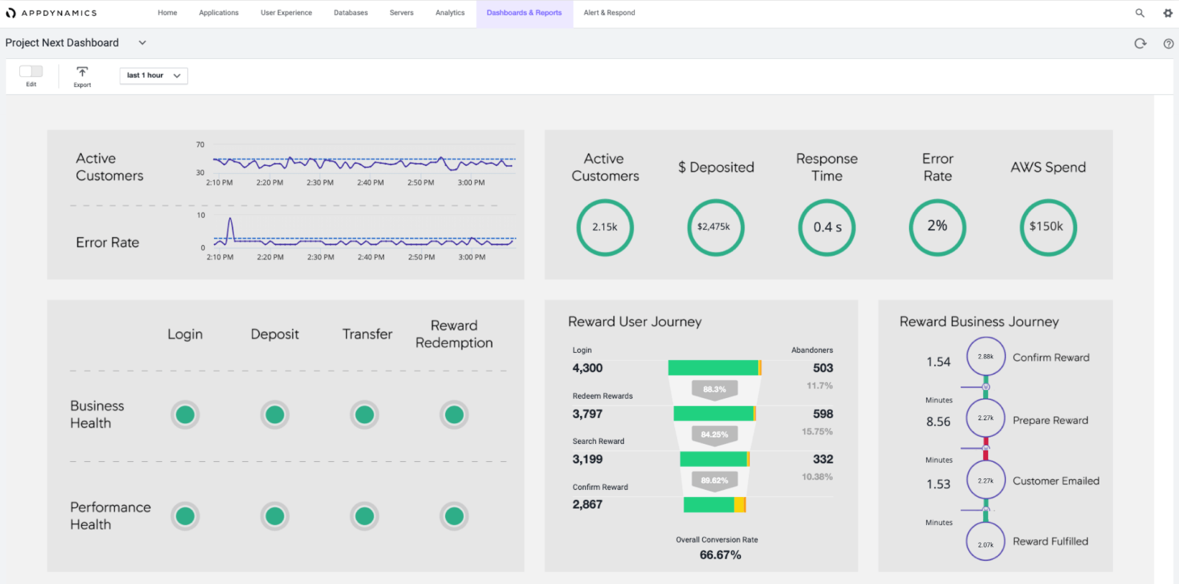Click the Search Reward funnel bar
The width and height of the screenshot is (1179, 584).
click(714, 459)
